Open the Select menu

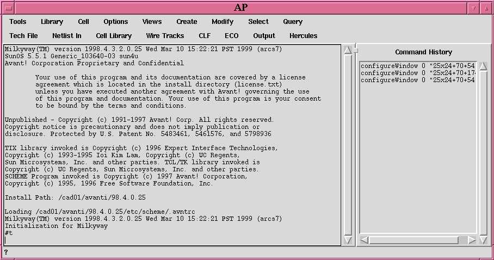[x=258, y=22]
